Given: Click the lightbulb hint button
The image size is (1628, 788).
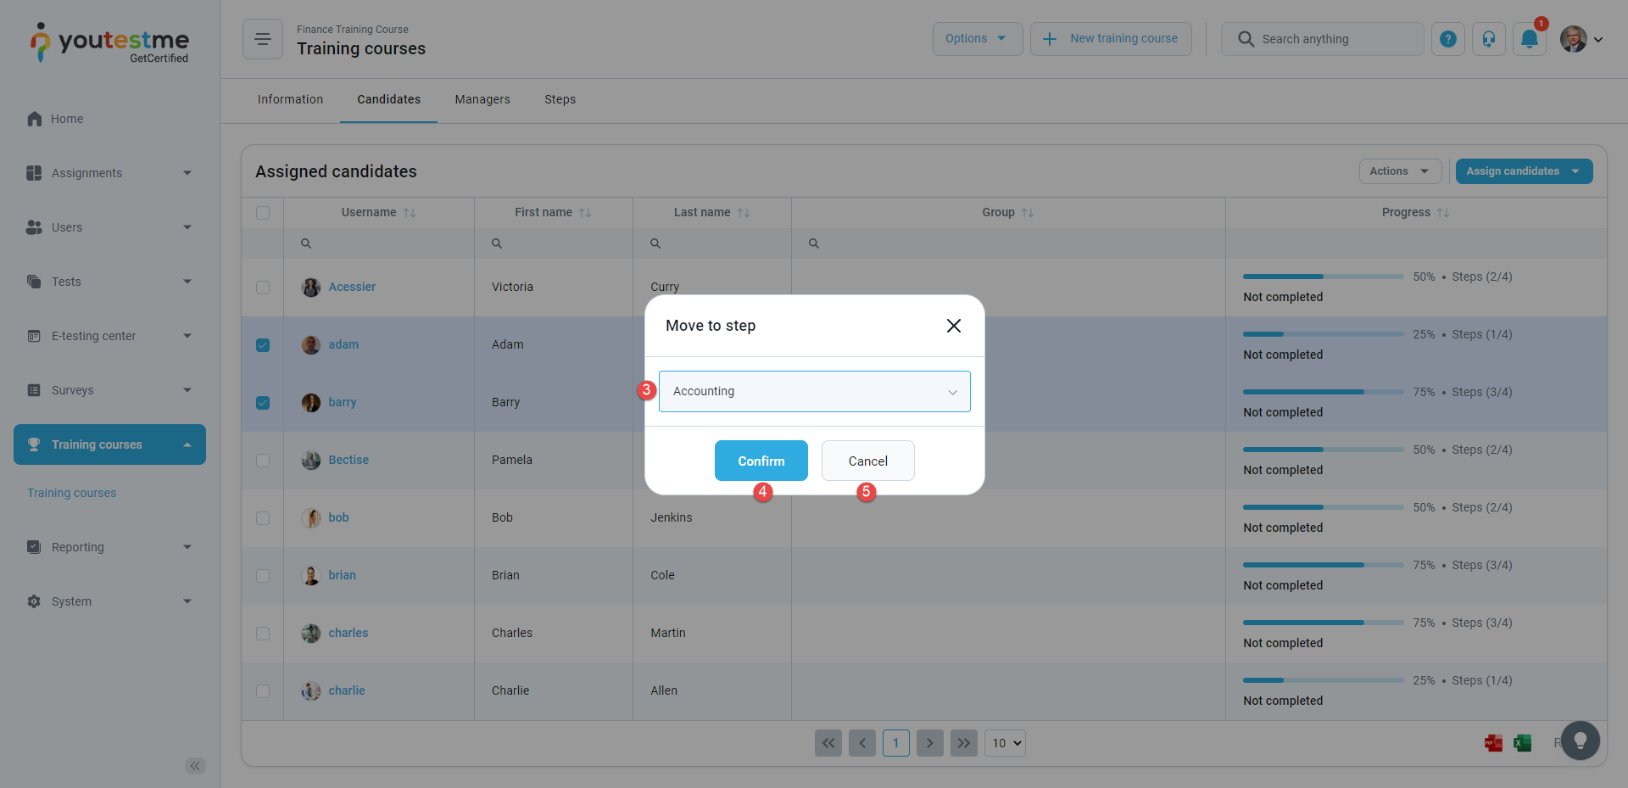Looking at the screenshot, I should point(1580,740).
